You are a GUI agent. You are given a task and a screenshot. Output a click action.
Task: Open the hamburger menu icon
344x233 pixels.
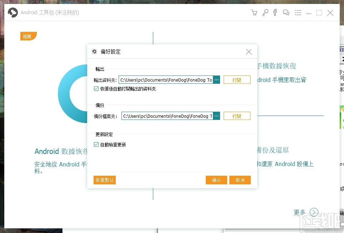pos(298,13)
